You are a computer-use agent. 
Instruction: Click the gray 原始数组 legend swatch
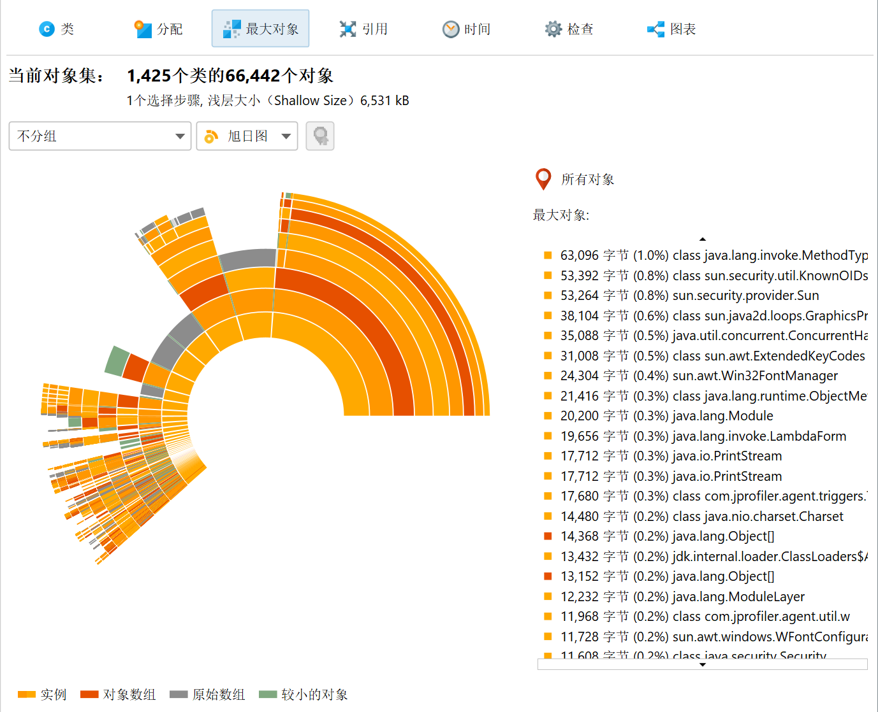pos(179,694)
